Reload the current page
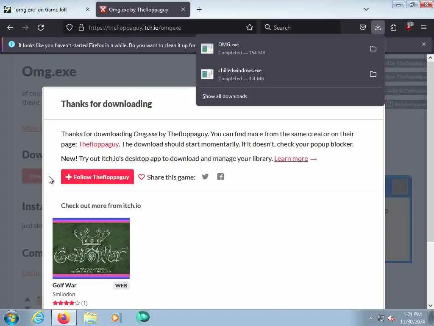 41,28
